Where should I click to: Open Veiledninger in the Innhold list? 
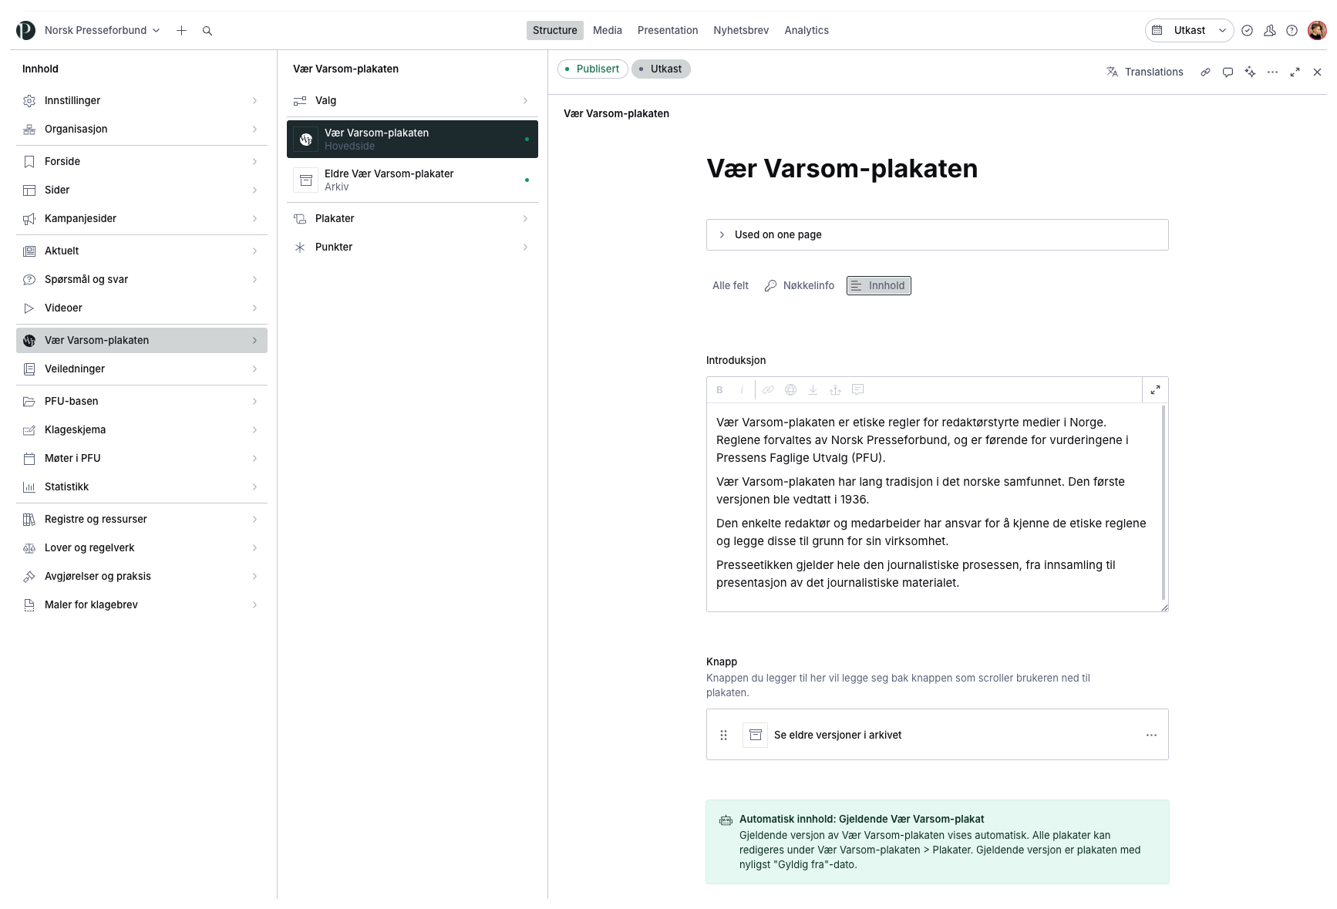(142, 369)
